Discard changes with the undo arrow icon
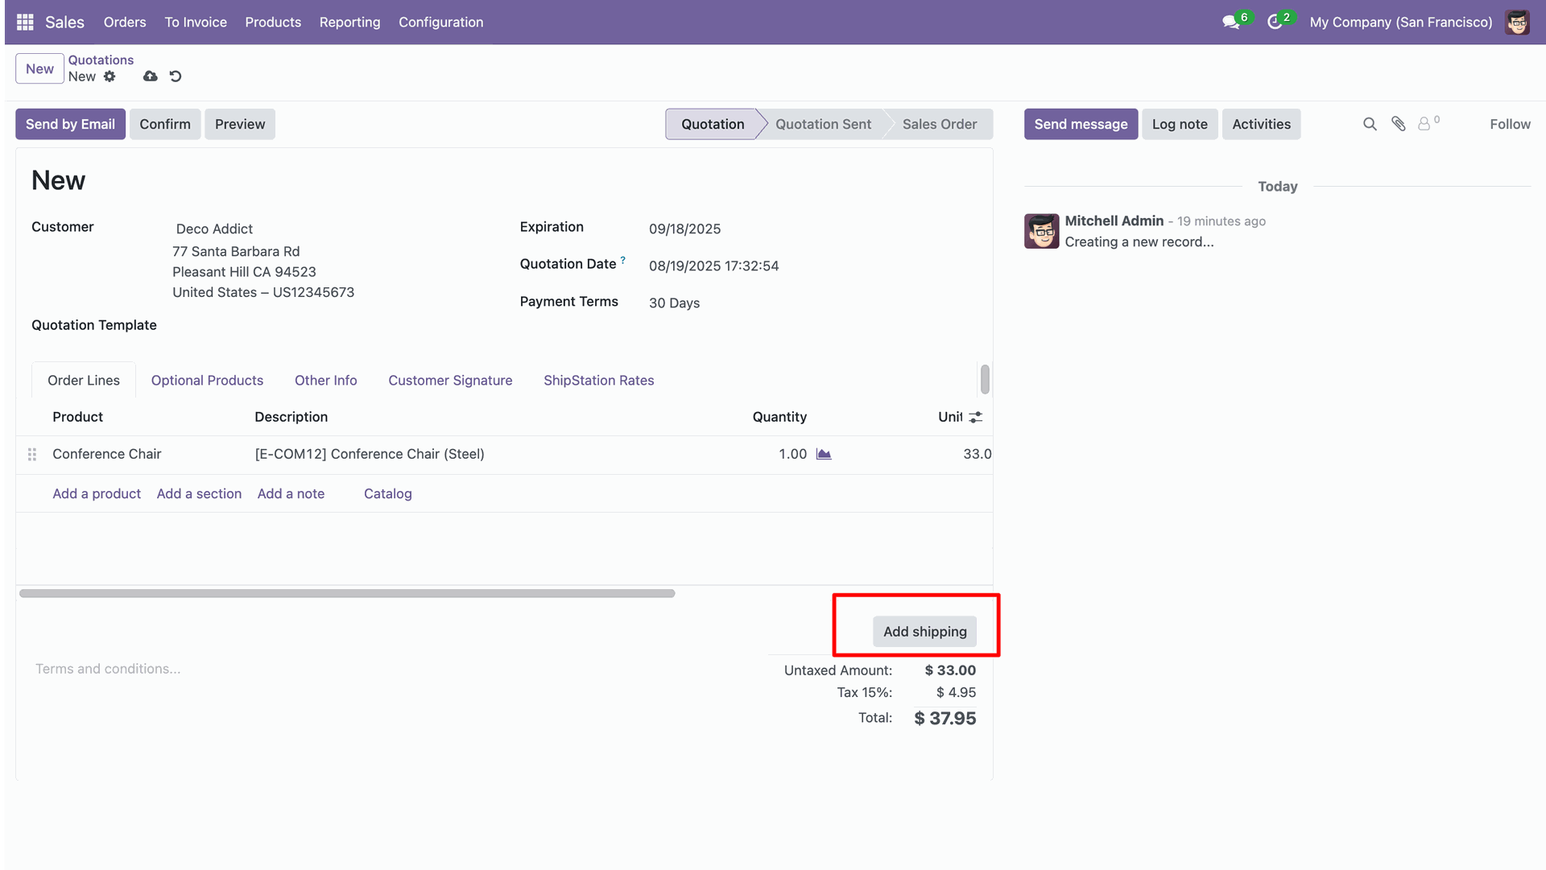1546x870 pixels. (176, 76)
